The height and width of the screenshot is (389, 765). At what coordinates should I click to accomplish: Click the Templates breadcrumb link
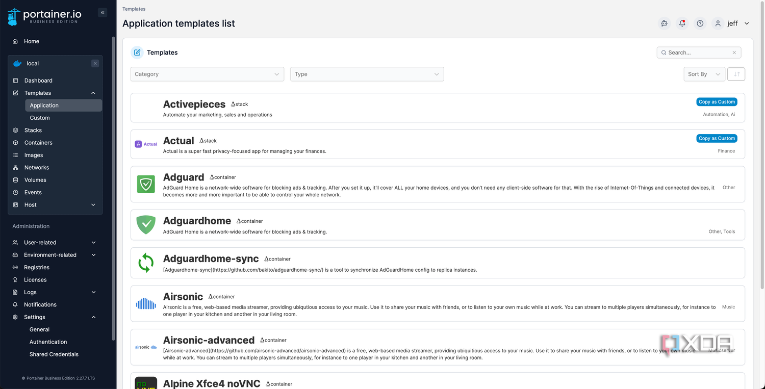[134, 9]
